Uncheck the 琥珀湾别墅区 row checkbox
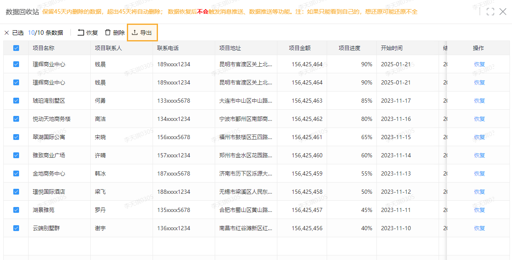The width and height of the screenshot is (512, 260). click(x=16, y=101)
